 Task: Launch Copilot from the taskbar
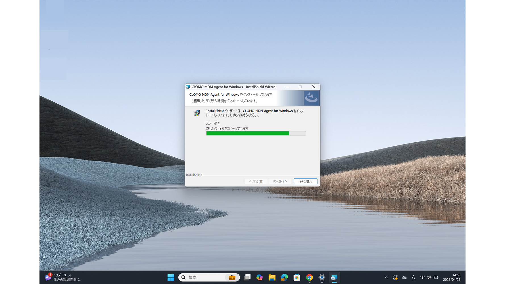259,277
